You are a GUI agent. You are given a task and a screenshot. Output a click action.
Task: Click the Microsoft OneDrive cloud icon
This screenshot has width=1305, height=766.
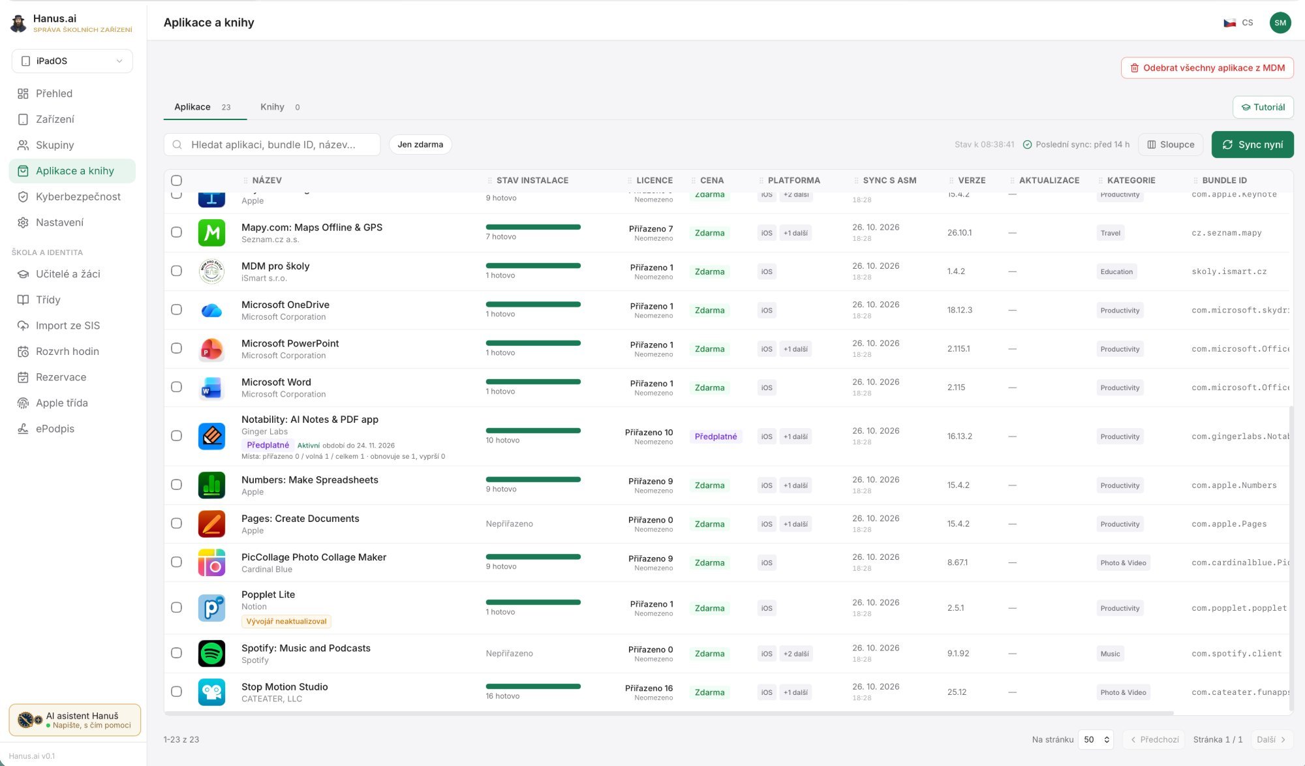click(211, 311)
